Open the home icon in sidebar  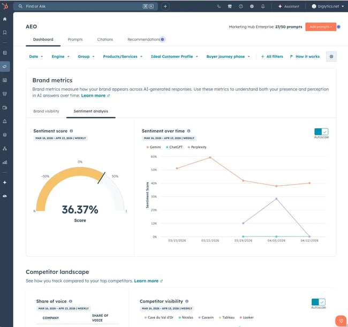coord(5,19)
